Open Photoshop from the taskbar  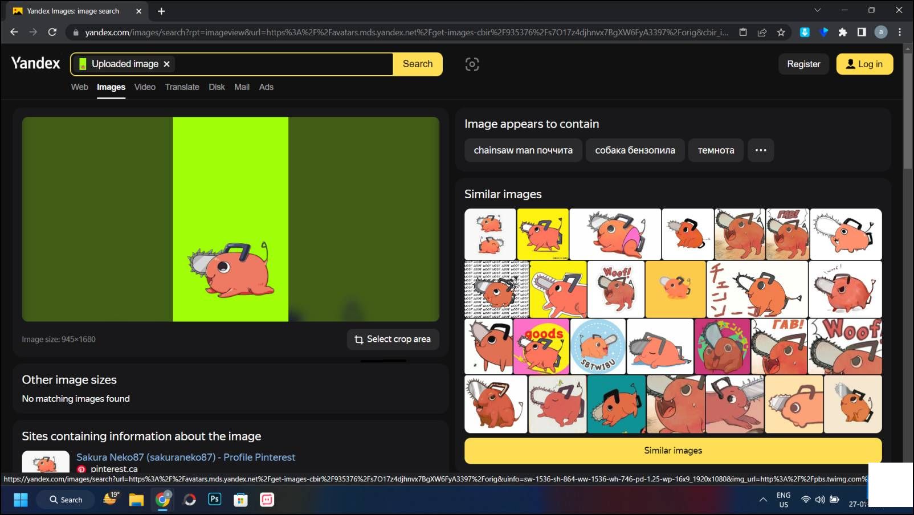215,499
